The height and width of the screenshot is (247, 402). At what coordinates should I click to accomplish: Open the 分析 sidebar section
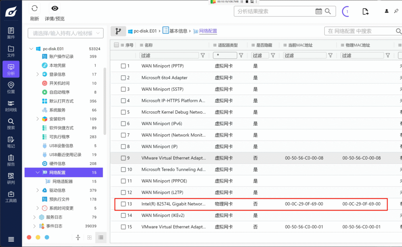11,70
